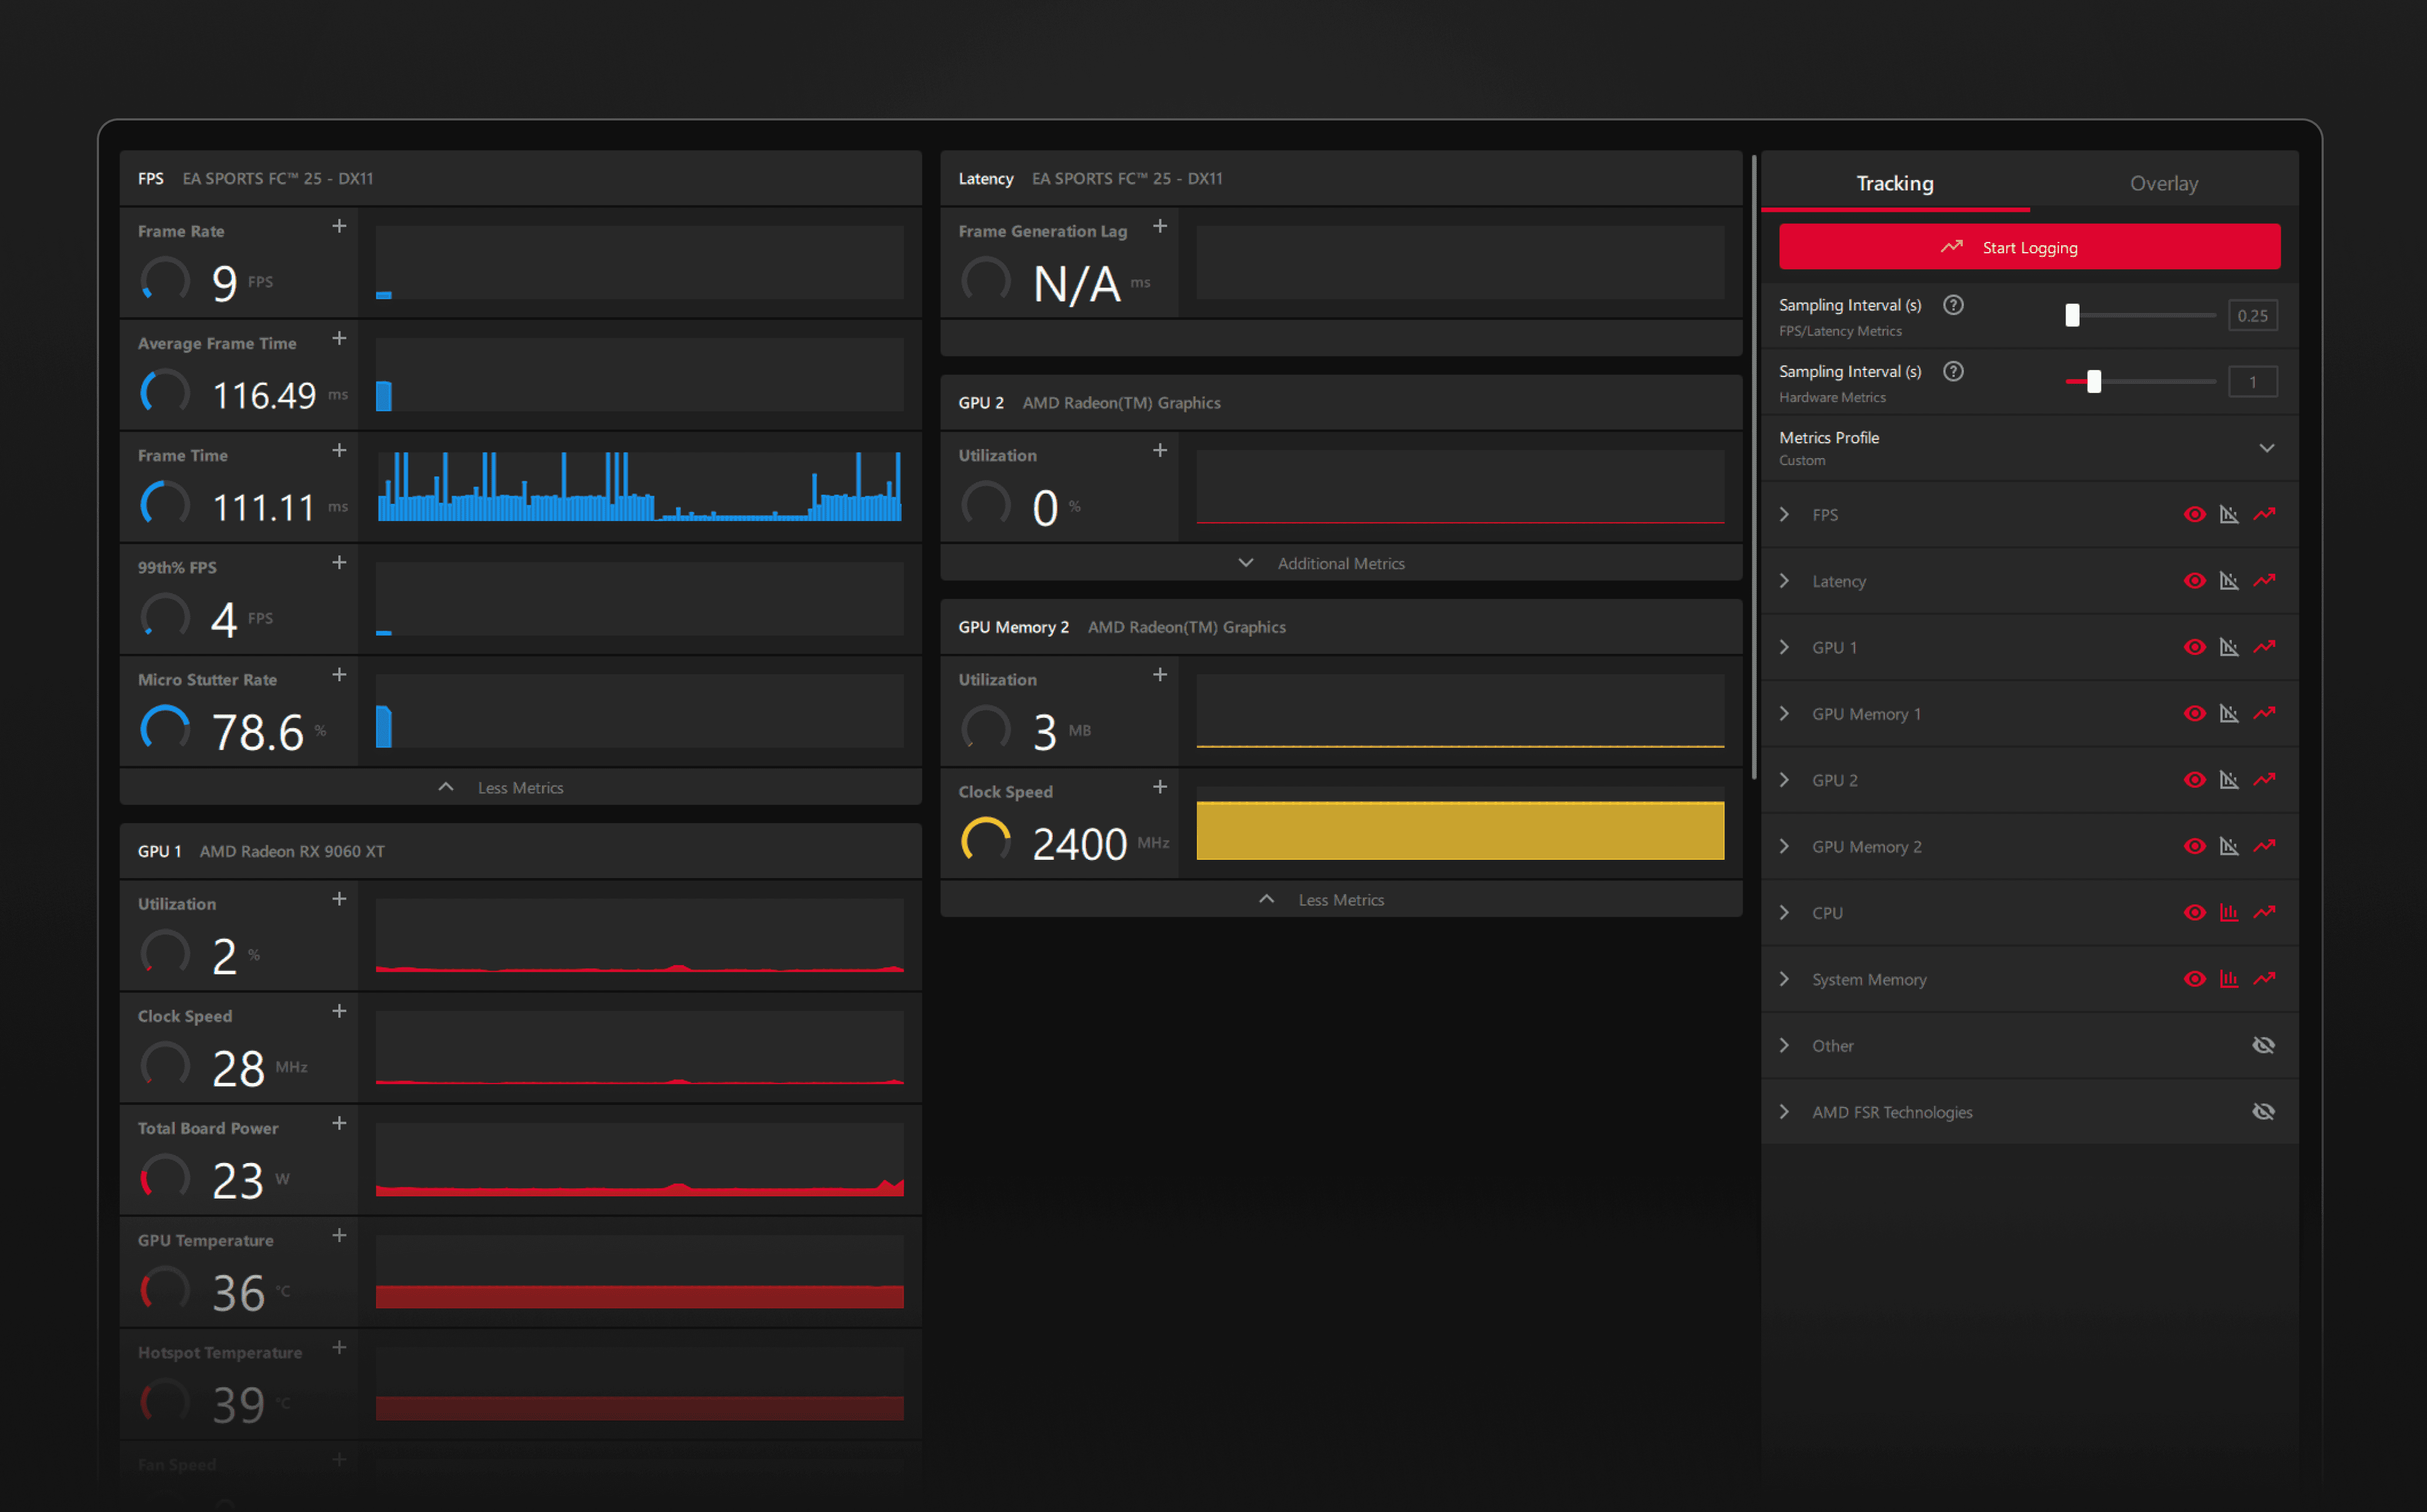Click the Hardware Metrics sampling interval slider
2427x1512 pixels.
[2094, 381]
